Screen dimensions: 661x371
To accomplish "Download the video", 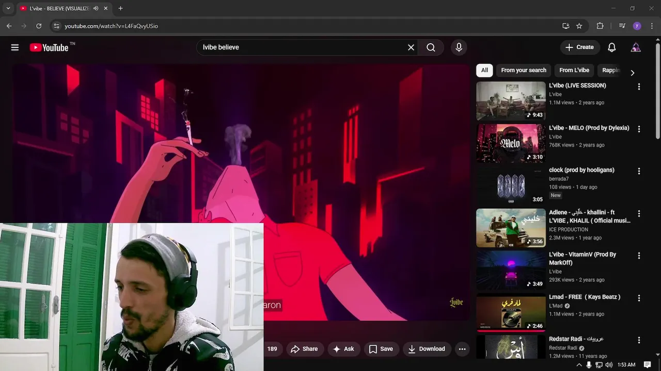I will (427, 349).
